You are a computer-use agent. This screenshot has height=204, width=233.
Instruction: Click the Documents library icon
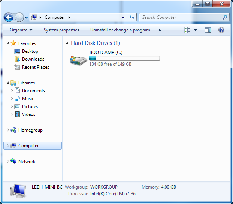17,91
